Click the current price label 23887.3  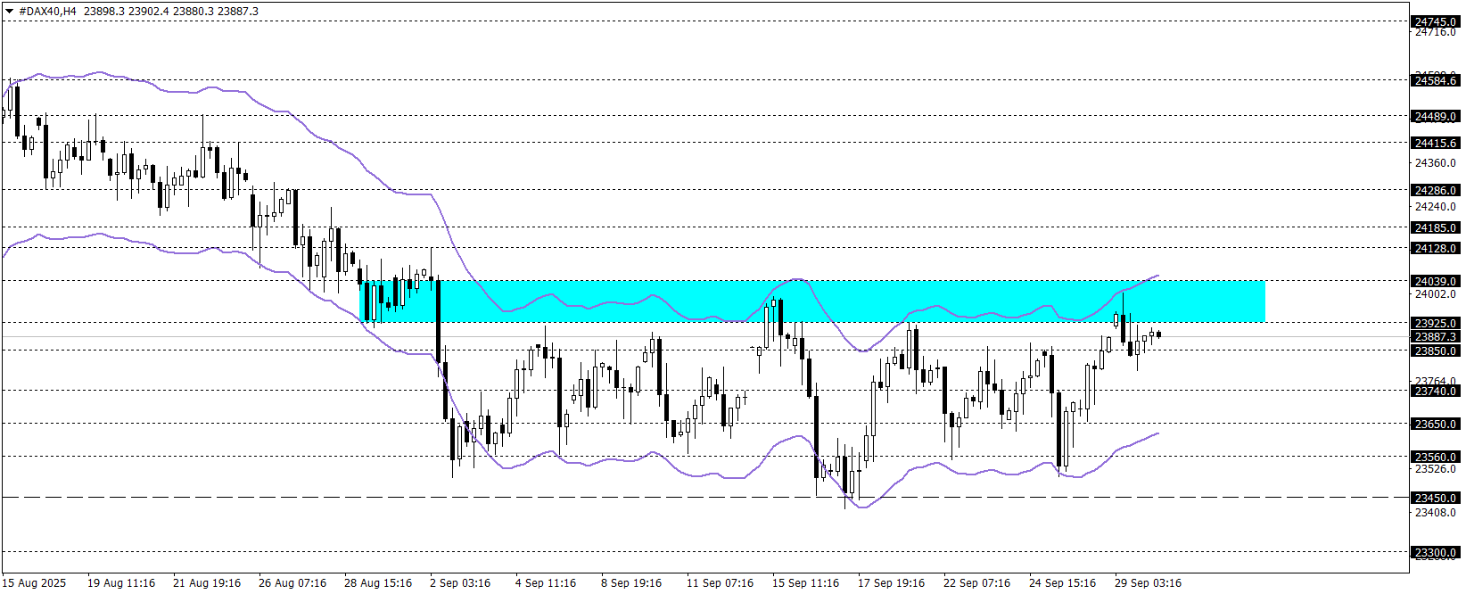(1436, 336)
